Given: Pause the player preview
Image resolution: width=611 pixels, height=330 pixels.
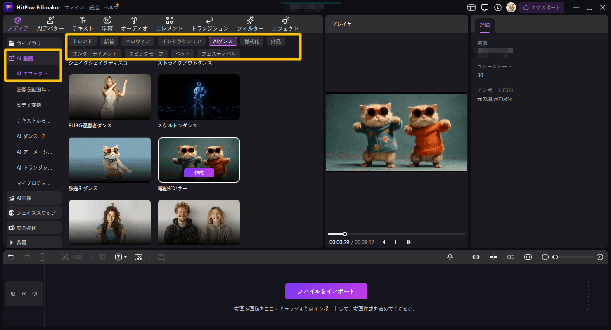Looking at the screenshot, I should (x=397, y=242).
